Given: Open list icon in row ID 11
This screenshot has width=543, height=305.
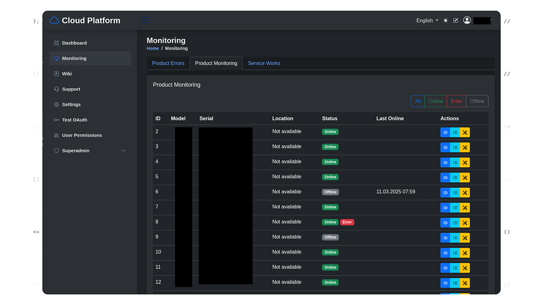Looking at the screenshot, I should 455,268.
